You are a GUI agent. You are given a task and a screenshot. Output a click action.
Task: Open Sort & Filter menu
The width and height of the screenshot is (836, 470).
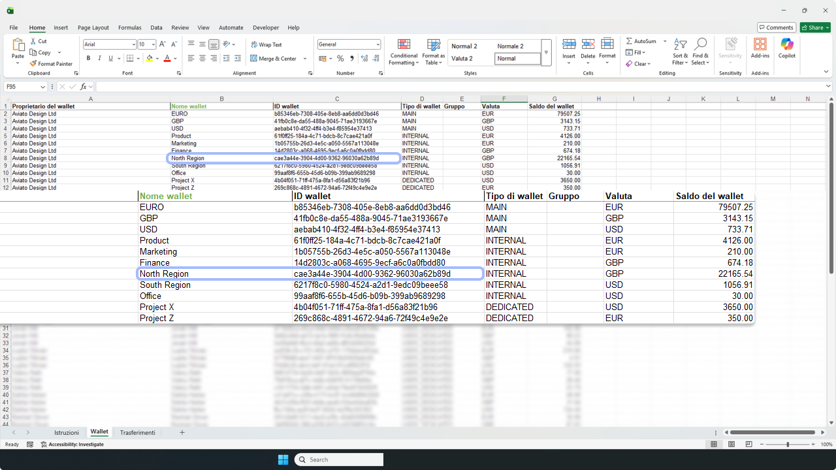tap(681, 52)
